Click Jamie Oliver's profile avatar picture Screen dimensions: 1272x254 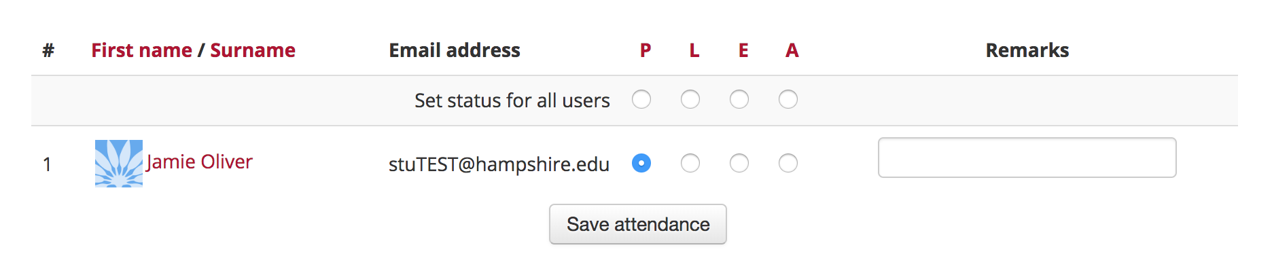click(119, 163)
